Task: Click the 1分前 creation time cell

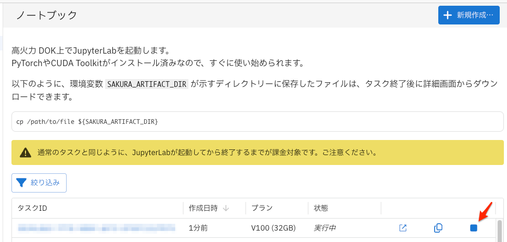Action: (x=198, y=228)
